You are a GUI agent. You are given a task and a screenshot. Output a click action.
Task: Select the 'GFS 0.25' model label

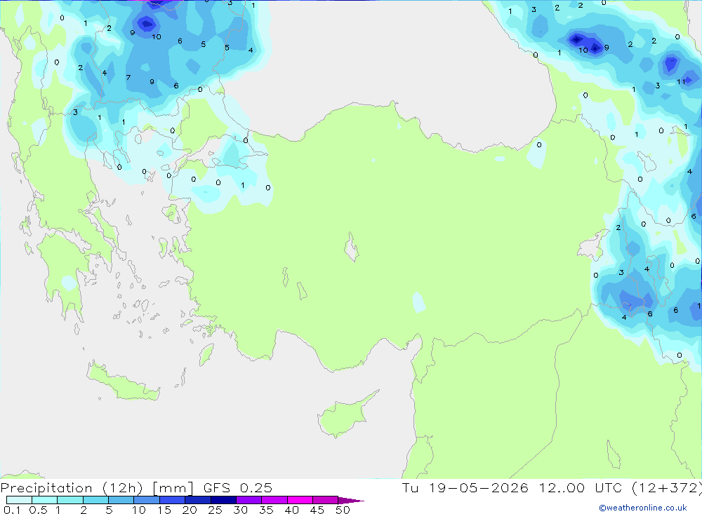point(238,487)
